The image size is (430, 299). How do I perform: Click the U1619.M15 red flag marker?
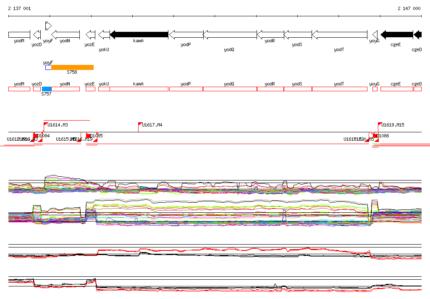coord(380,124)
